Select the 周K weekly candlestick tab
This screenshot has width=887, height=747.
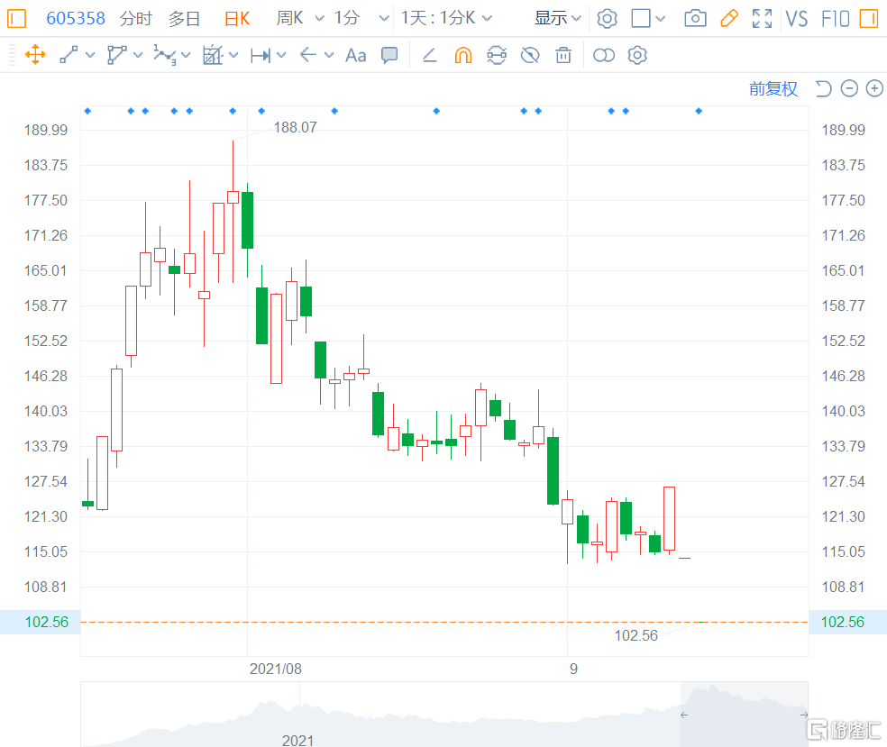click(x=289, y=18)
